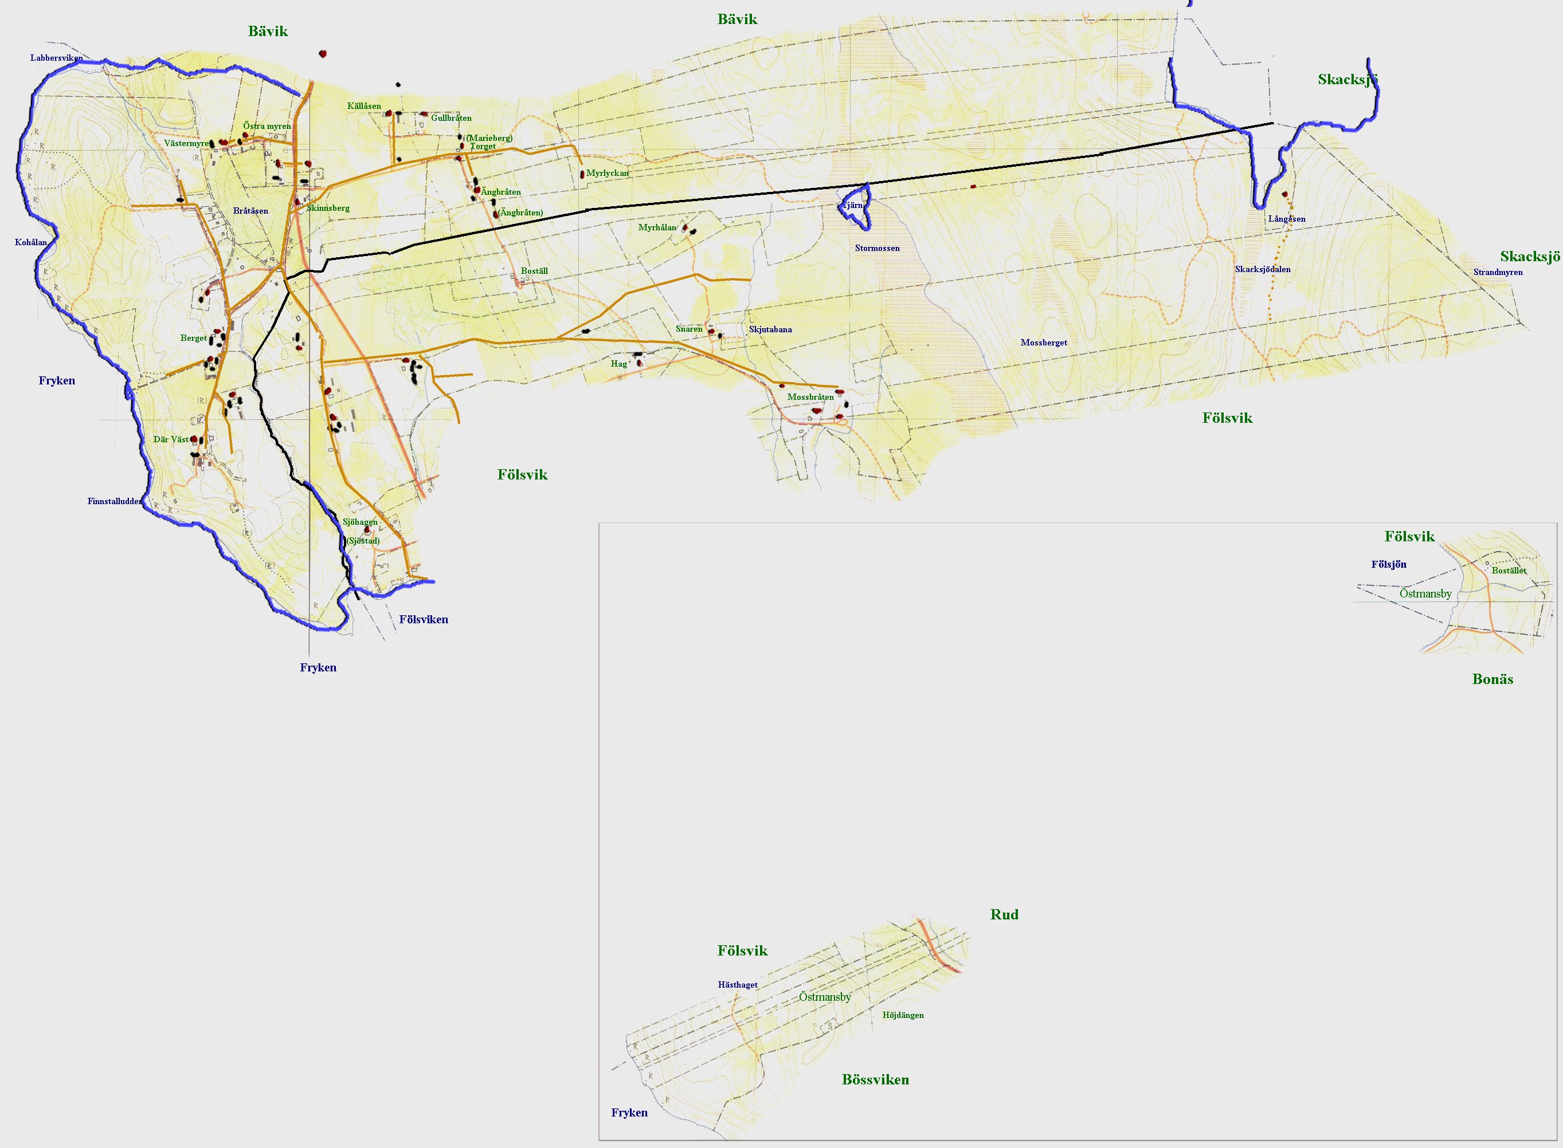Select the Skjutabana label

[x=770, y=329]
